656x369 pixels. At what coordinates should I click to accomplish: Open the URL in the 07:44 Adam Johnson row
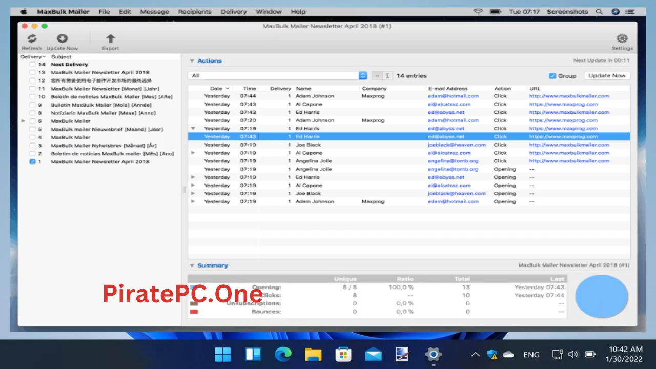569,96
